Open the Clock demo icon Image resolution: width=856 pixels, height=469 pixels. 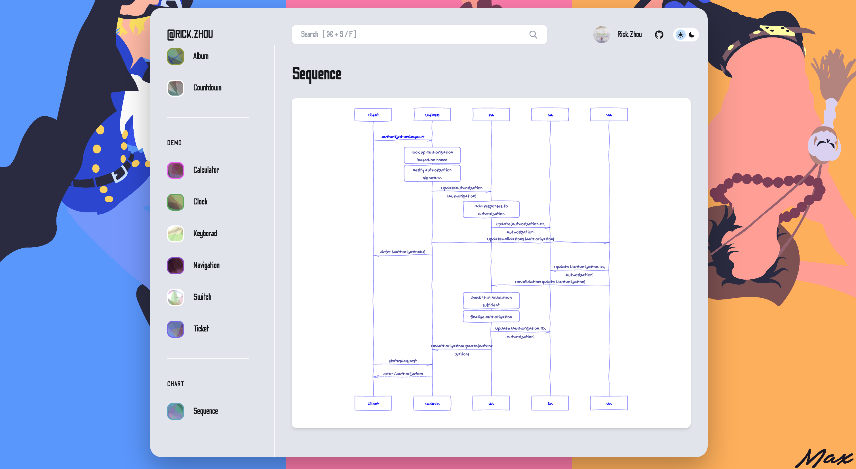coord(175,202)
